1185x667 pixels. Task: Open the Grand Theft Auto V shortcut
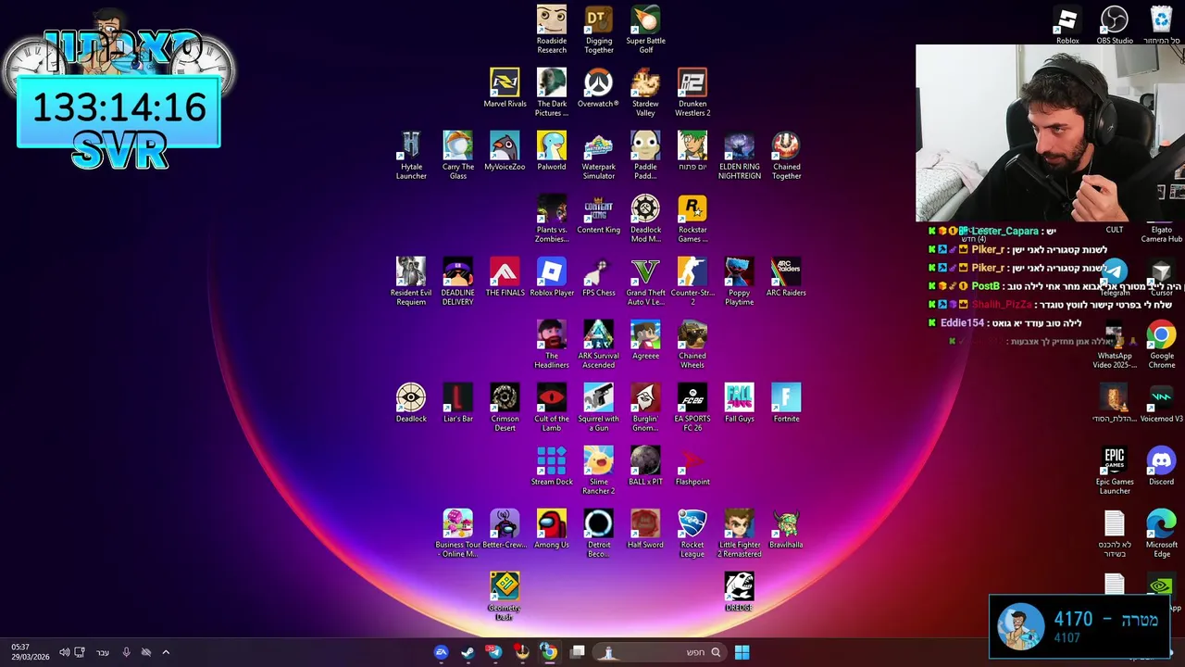pos(645,282)
